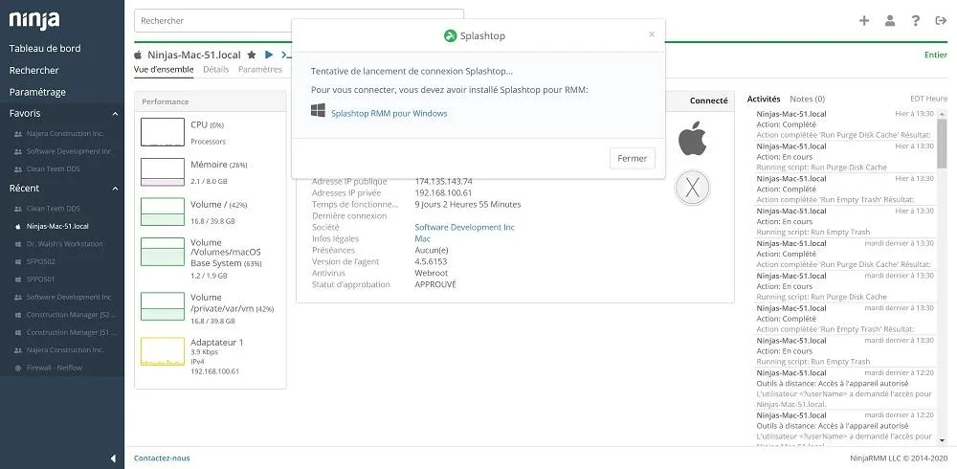Viewport: 957px width, 469px height.
Task: Toggle favorite star next to Ninjas-Mac-51.local
Action: (x=252, y=55)
